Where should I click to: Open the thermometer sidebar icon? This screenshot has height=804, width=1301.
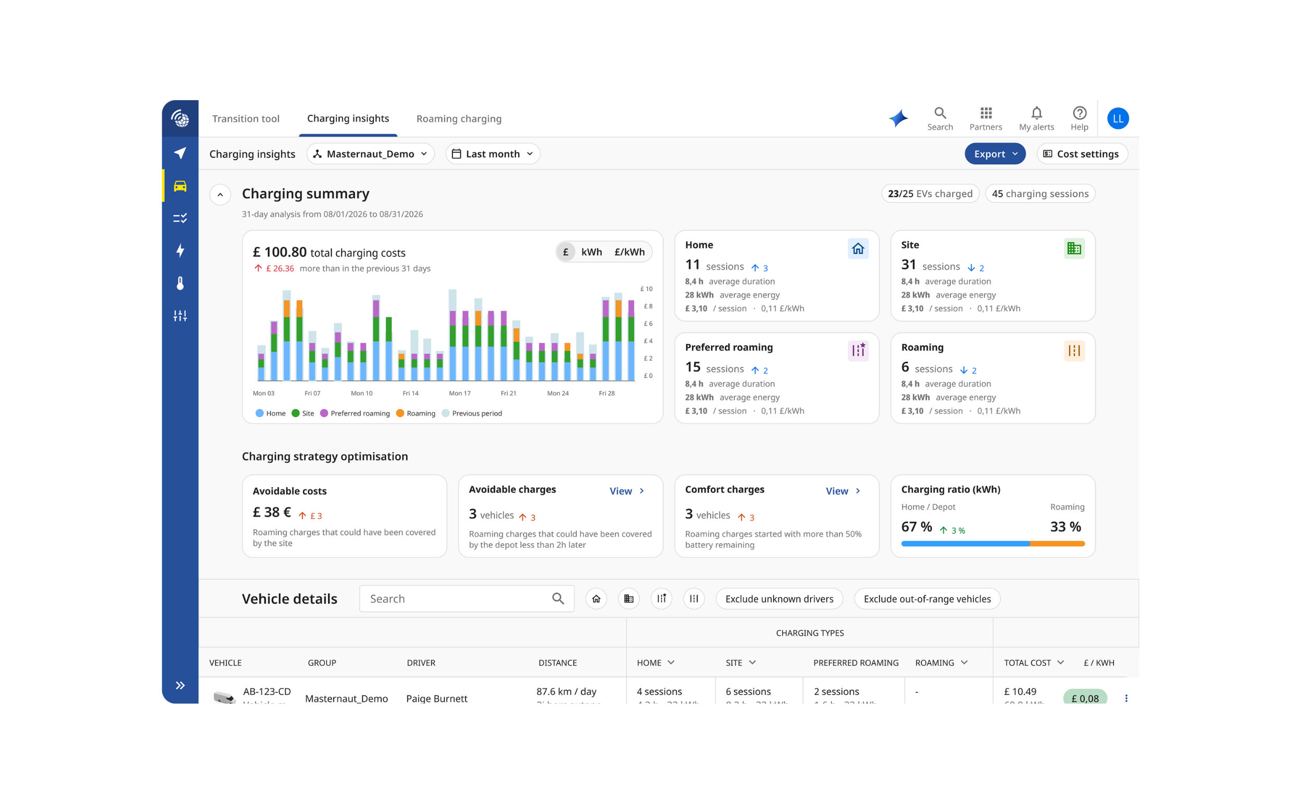180,283
